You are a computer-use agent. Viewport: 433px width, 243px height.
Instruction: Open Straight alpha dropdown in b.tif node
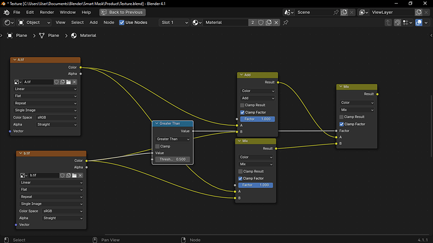(x=62, y=218)
